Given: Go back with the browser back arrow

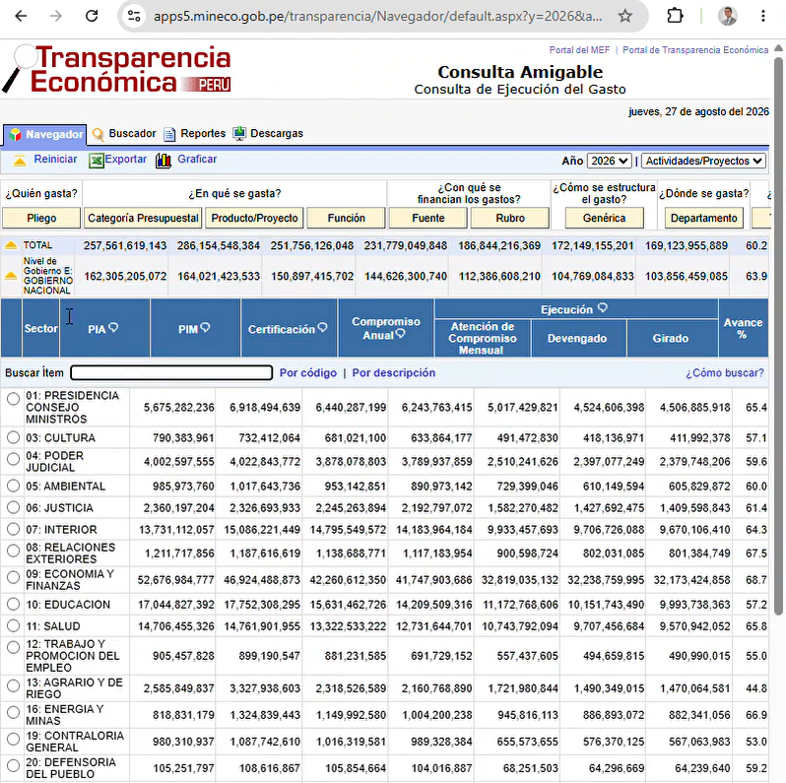Looking at the screenshot, I should pos(21,16).
